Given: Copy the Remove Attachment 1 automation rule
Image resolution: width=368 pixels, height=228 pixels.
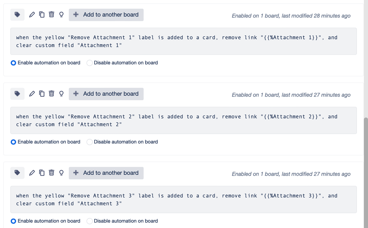Looking at the screenshot, I should click(42, 15).
